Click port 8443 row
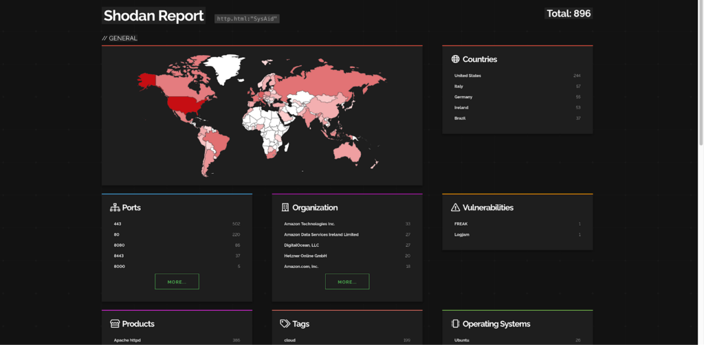Screen dimensions: 704x345 pos(177,256)
